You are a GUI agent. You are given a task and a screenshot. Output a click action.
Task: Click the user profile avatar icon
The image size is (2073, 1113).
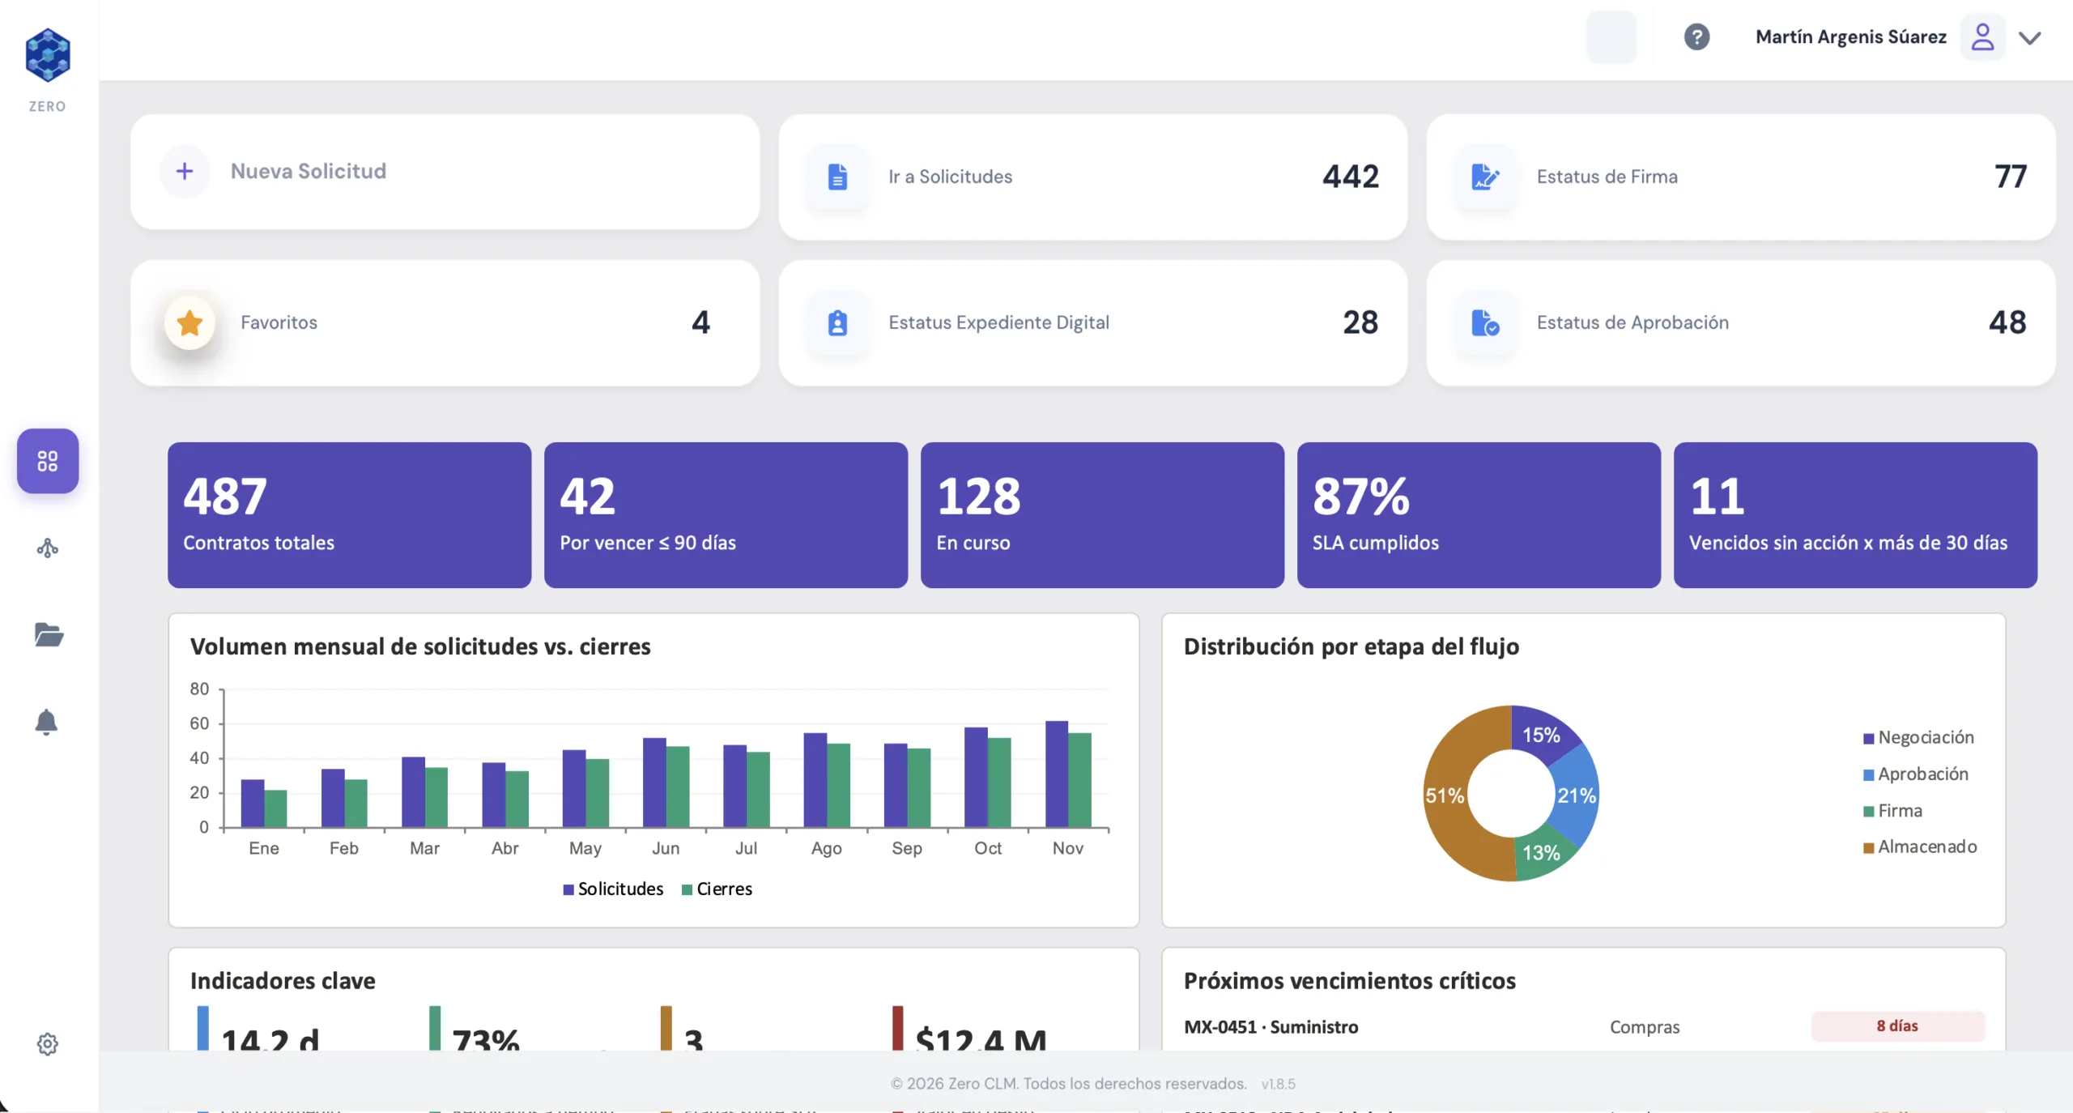pyautogui.click(x=1982, y=37)
